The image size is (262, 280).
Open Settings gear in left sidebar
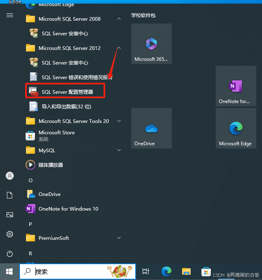pyautogui.click(x=10, y=234)
